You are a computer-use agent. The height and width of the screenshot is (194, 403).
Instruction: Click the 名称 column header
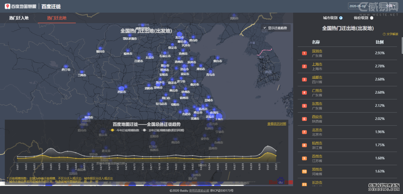click(x=316, y=42)
